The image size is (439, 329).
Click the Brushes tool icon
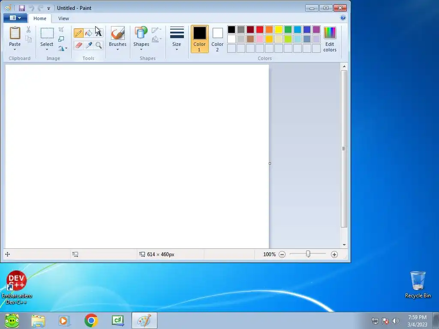117,33
